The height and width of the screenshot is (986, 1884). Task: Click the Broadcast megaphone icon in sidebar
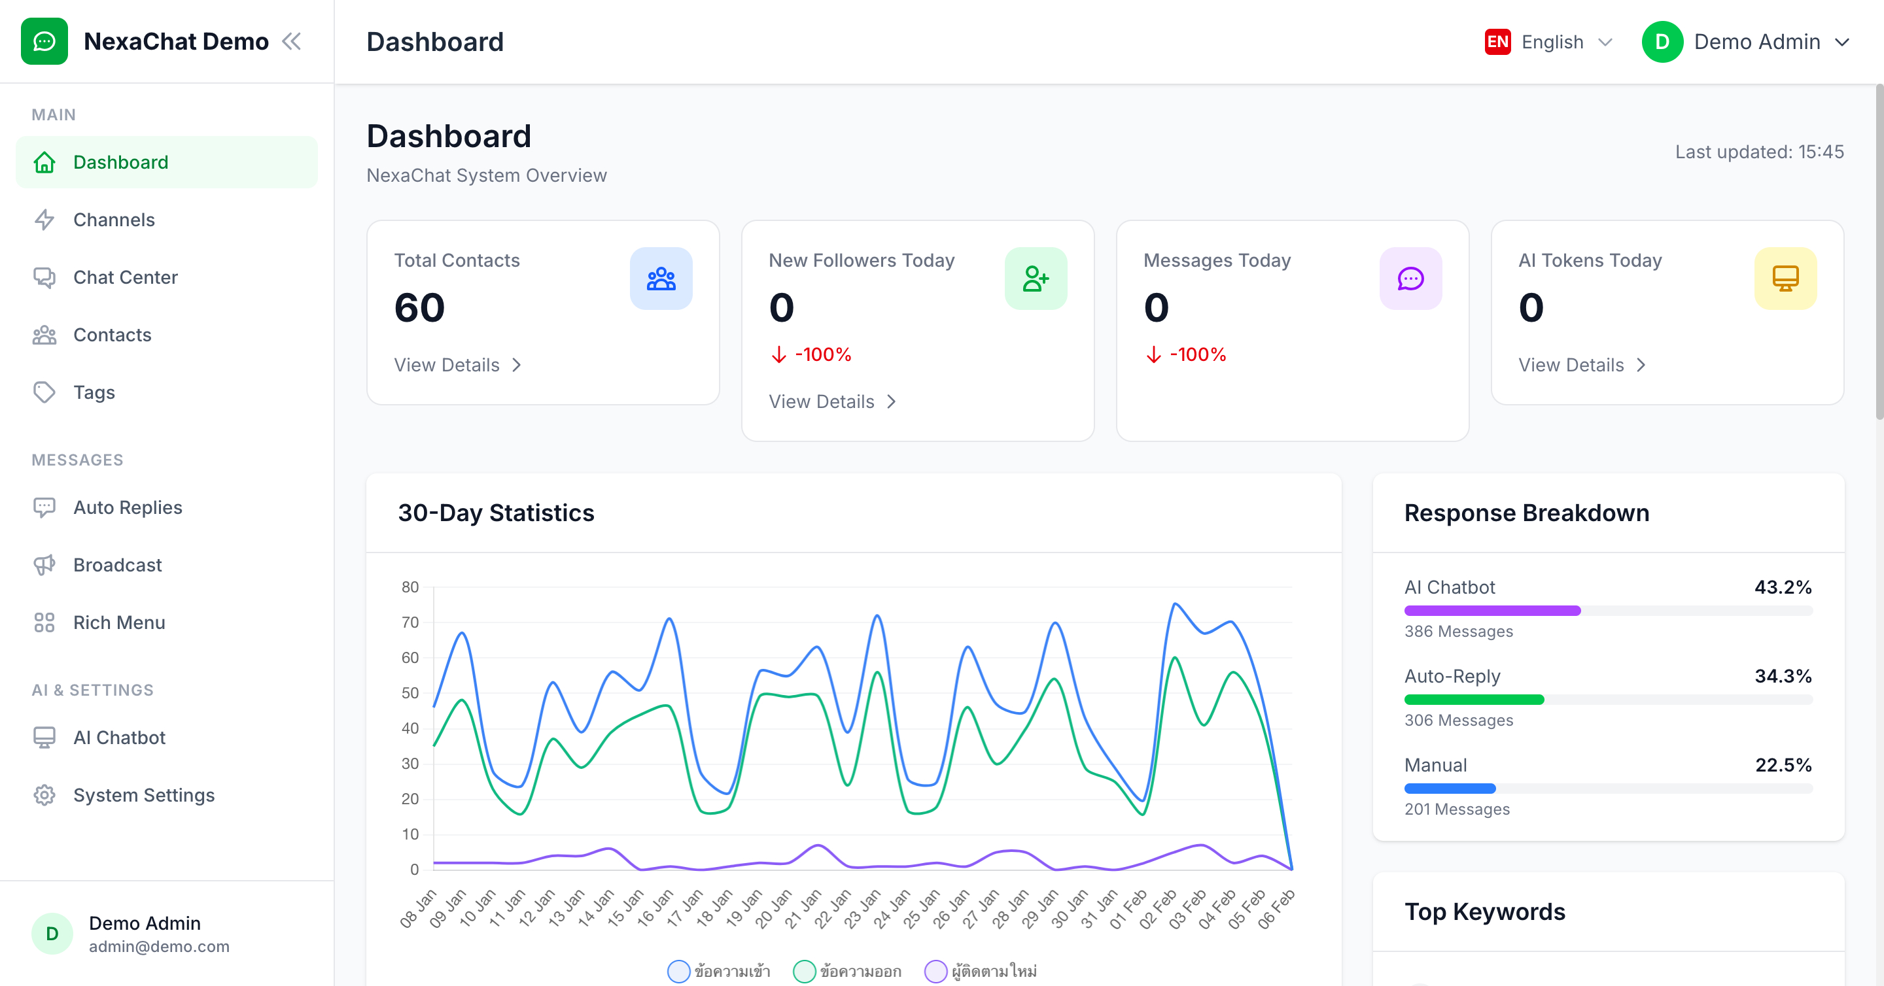click(x=44, y=564)
